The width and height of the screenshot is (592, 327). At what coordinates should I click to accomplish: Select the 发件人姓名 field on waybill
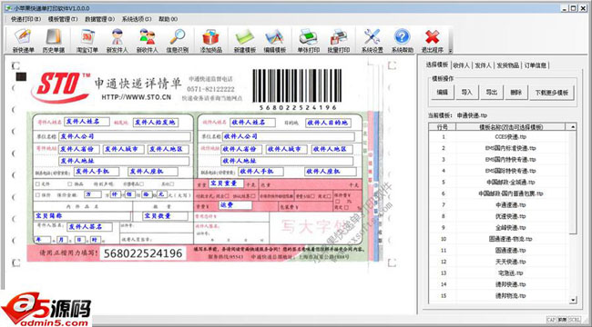coord(87,122)
